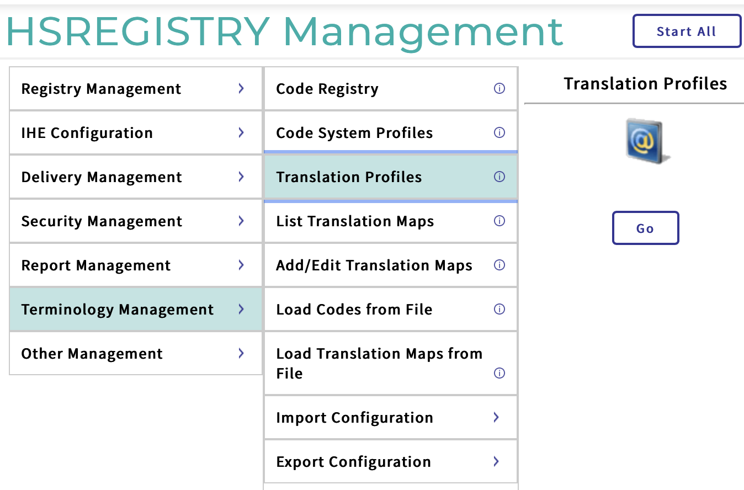The height and width of the screenshot is (490, 744).
Task: Click the Start All button
Action: (686, 31)
